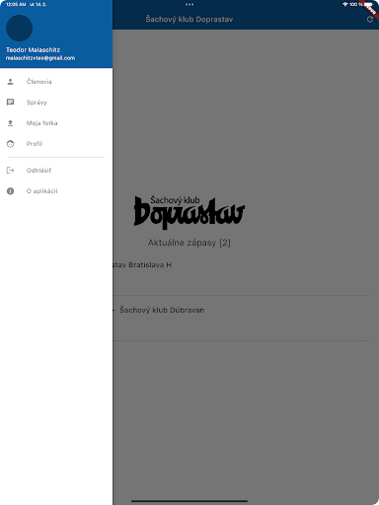Screen dimensions: 379x505
Task: Click the person icon next to Členovia
Action: coord(10,82)
